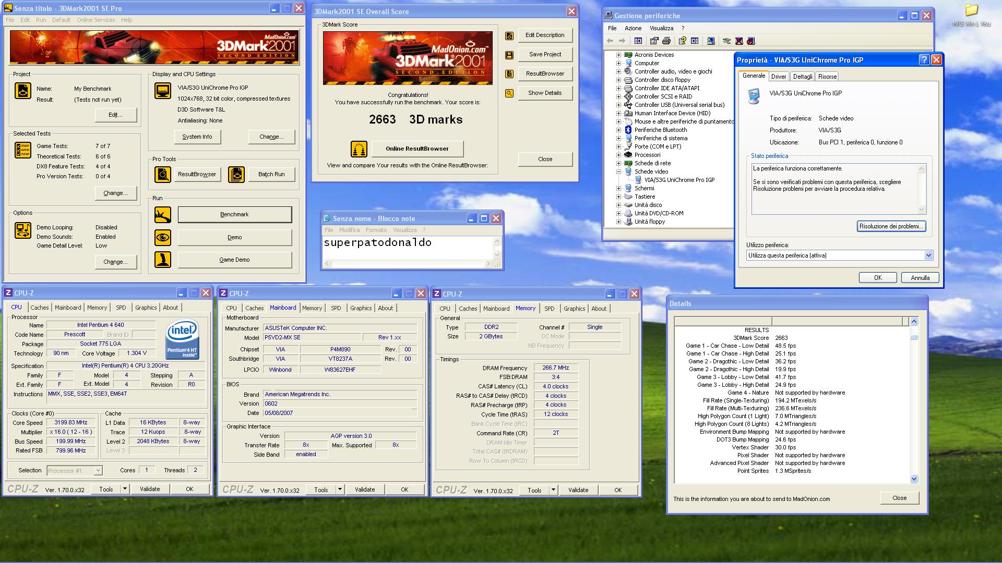Click the Options icon in 3DMark
The image size is (1002, 563).
click(x=23, y=230)
